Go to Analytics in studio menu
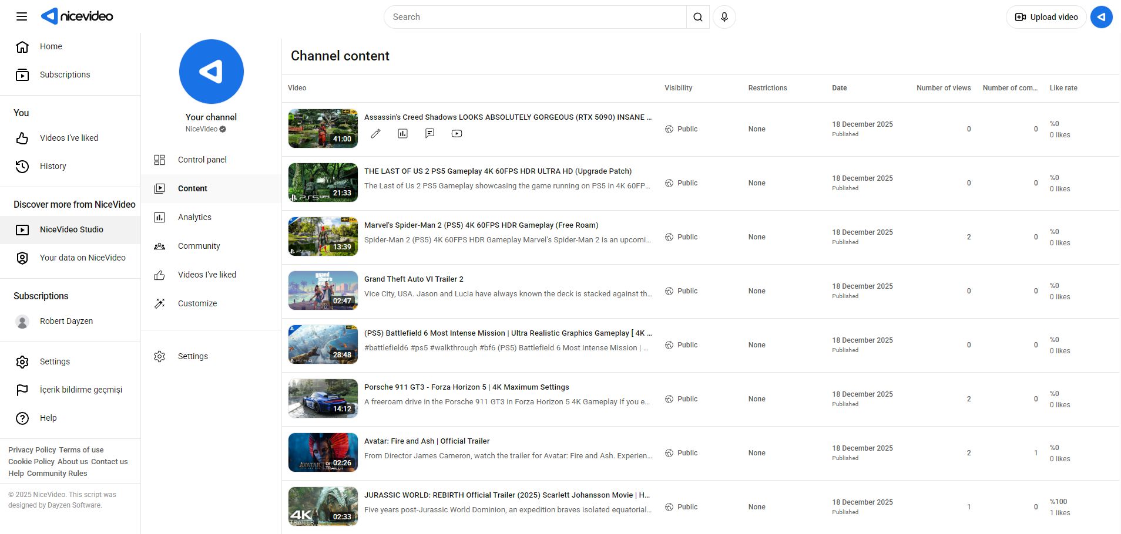The width and height of the screenshot is (1121, 534). tap(212, 217)
